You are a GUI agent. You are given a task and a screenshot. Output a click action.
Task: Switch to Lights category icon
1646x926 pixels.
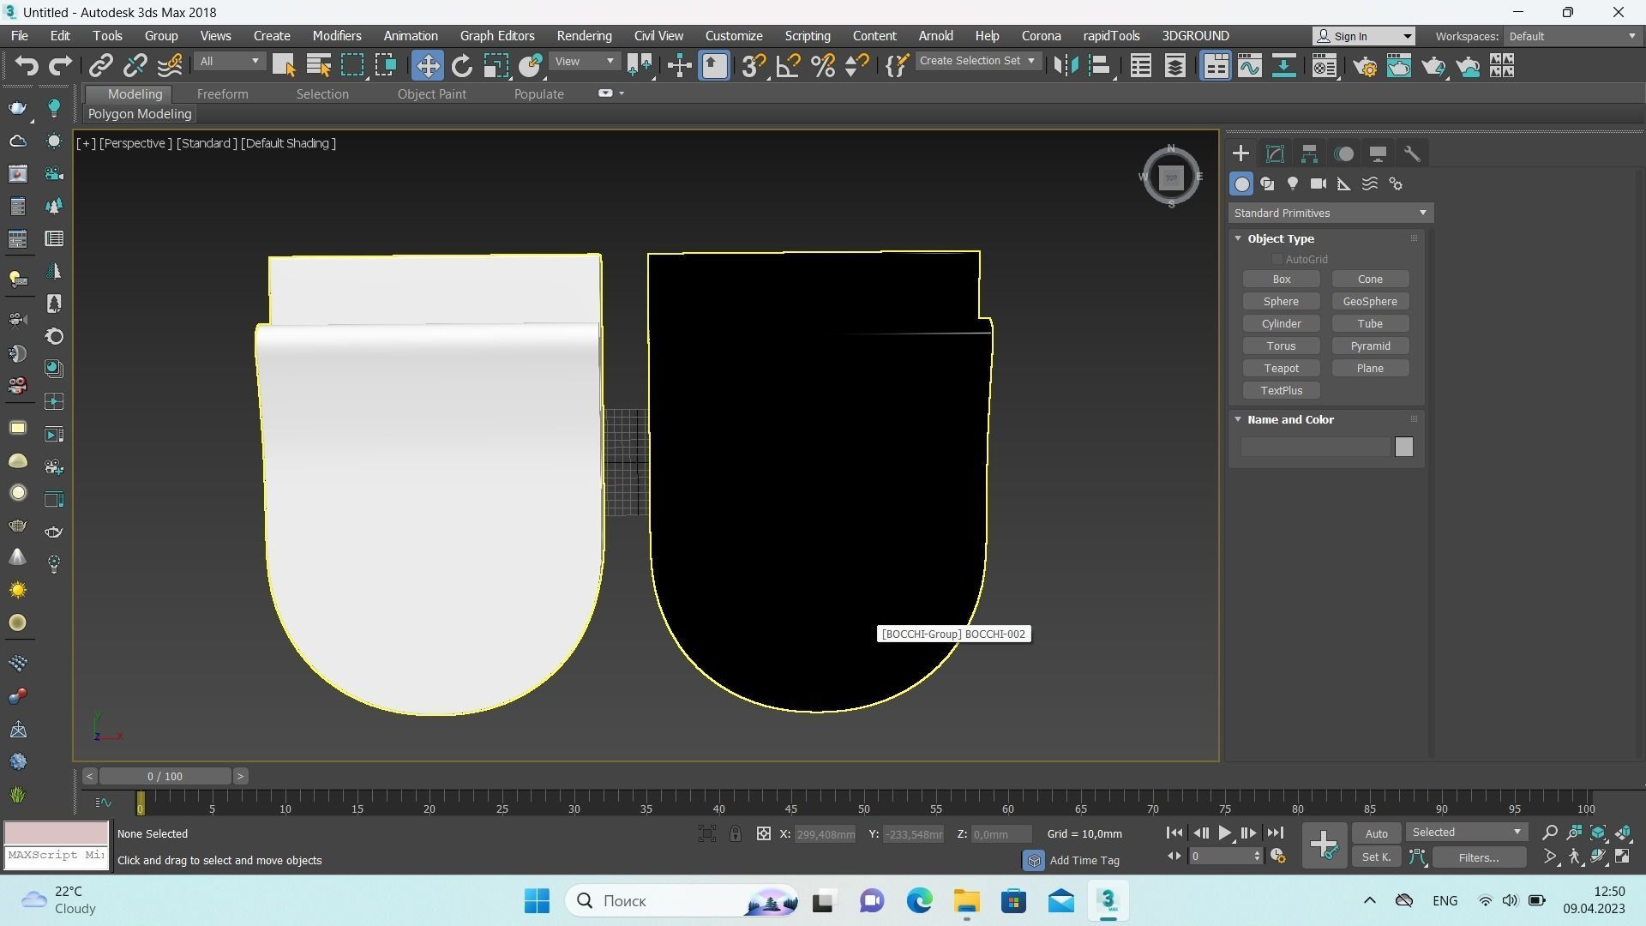1293,184
